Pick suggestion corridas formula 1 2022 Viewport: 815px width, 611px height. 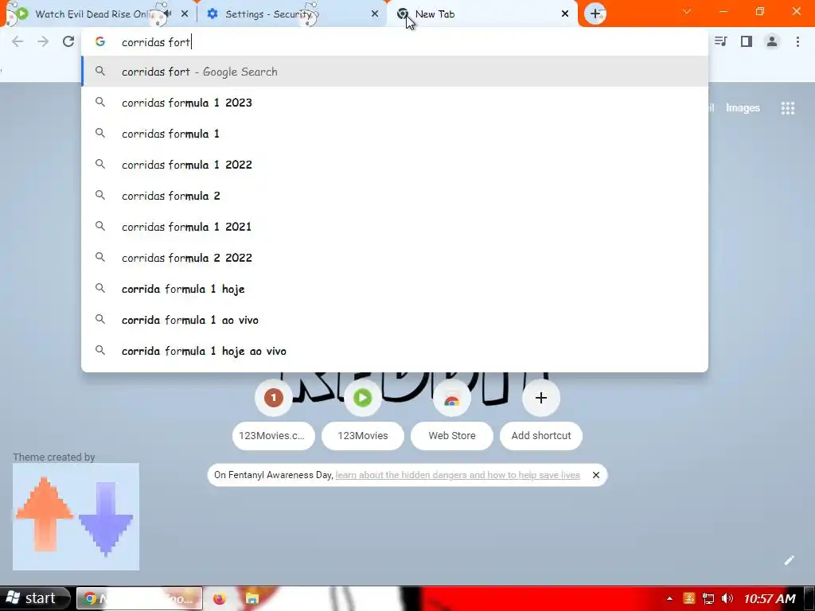point(395,165)
